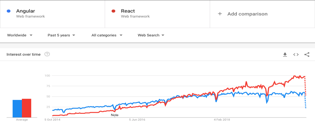Click the share icon

click(307, 55)
